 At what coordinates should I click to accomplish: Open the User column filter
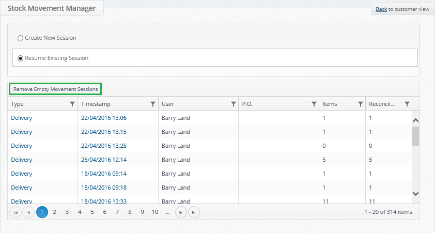pyautogui.click(x=234, y=104)
